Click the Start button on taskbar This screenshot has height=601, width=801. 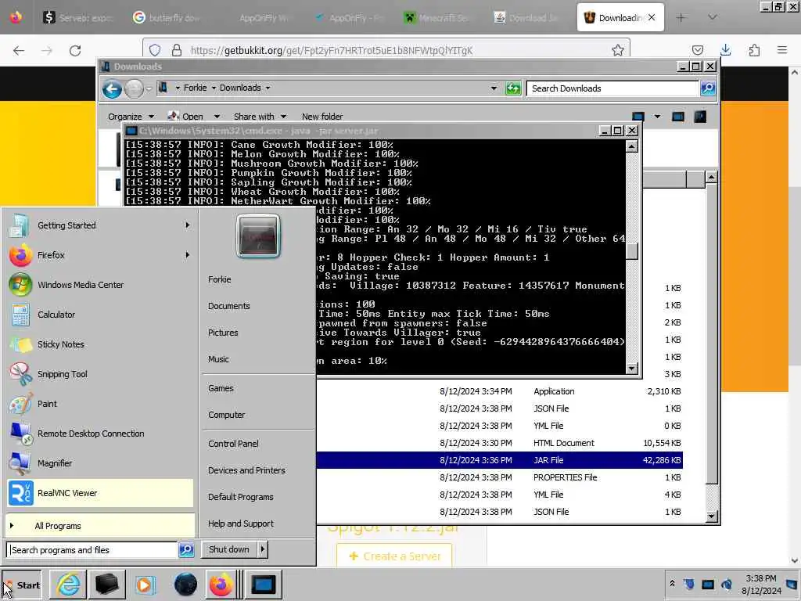pyautogui.click(x=22, y=585)
